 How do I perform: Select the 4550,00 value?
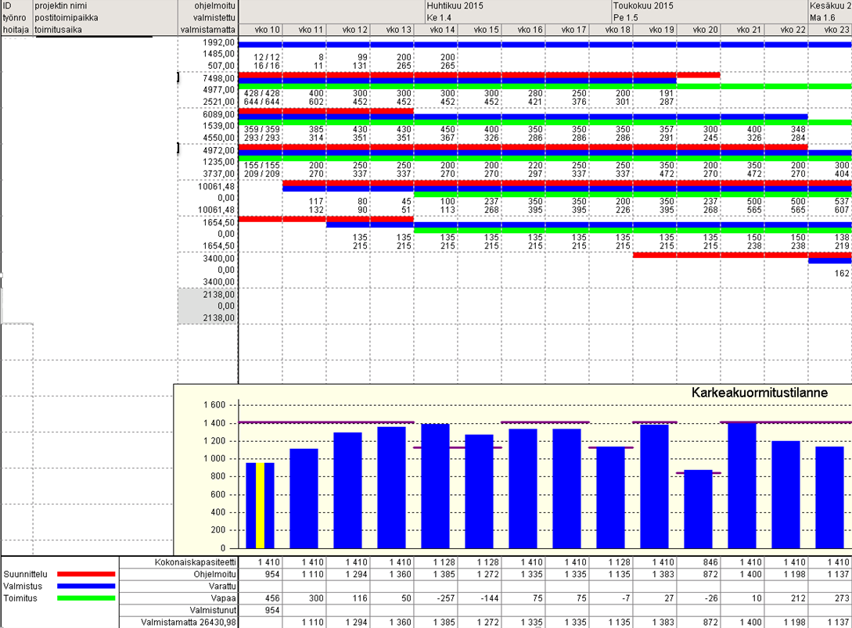point(219,138)
